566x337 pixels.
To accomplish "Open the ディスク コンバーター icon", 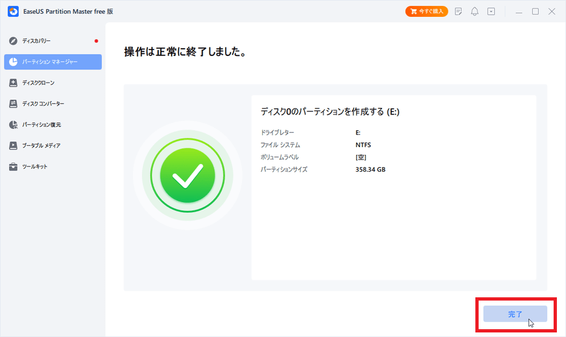I will point(13,103).
